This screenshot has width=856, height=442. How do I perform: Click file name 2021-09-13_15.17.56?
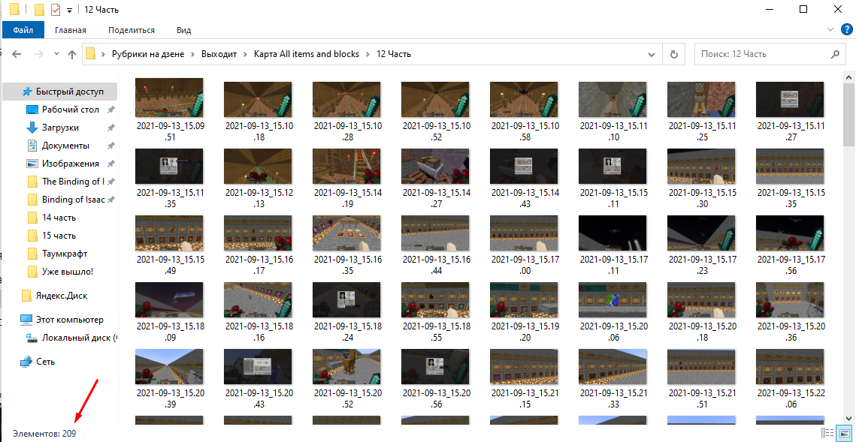(790, 265)
